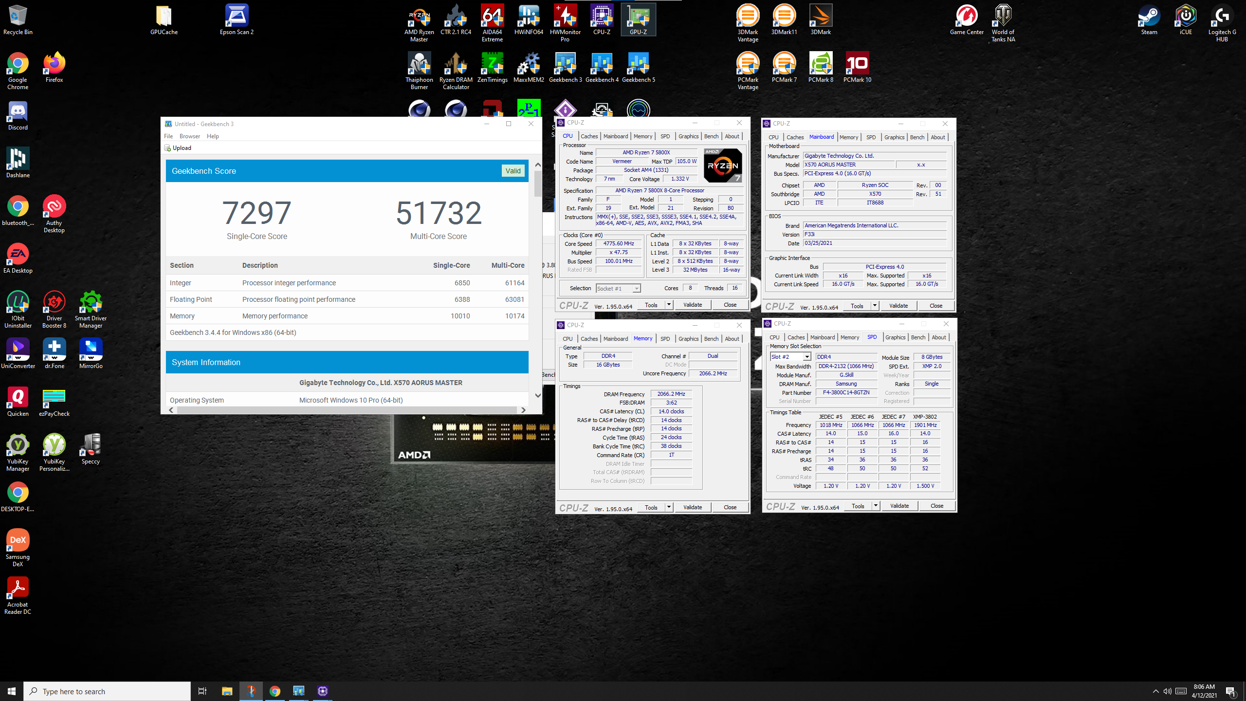This screenshot has height=701, width=1246.
Task: Open Steam desktop icon
Action: click(x=1149, y=20)
